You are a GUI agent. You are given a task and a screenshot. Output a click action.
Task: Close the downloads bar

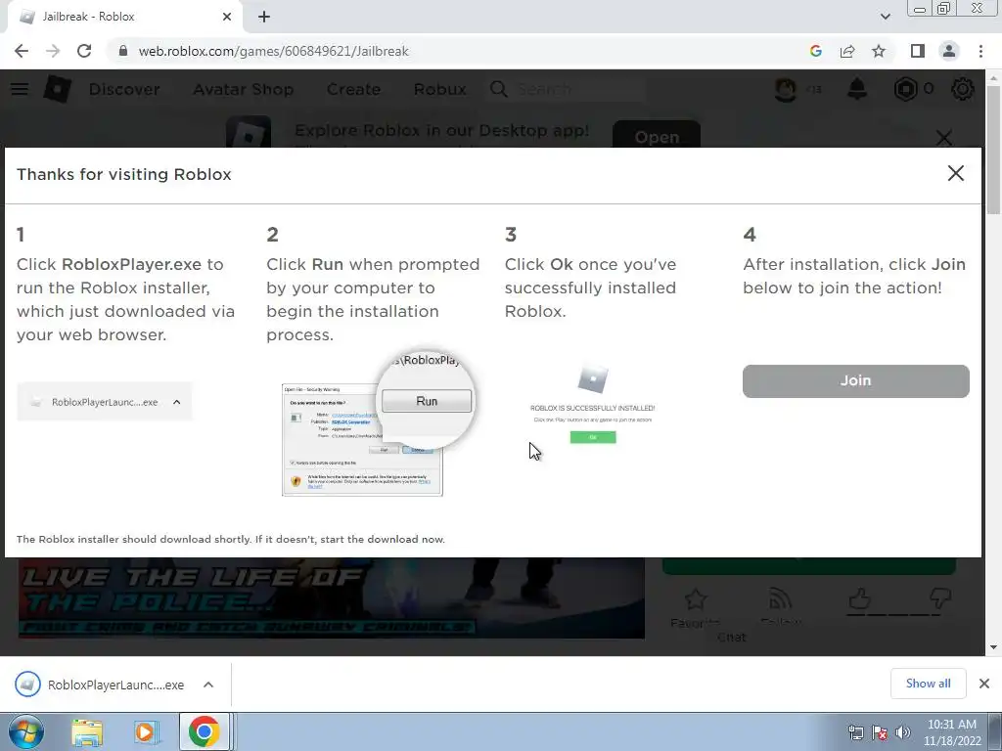pyautogui.click(x=984, y=684)
